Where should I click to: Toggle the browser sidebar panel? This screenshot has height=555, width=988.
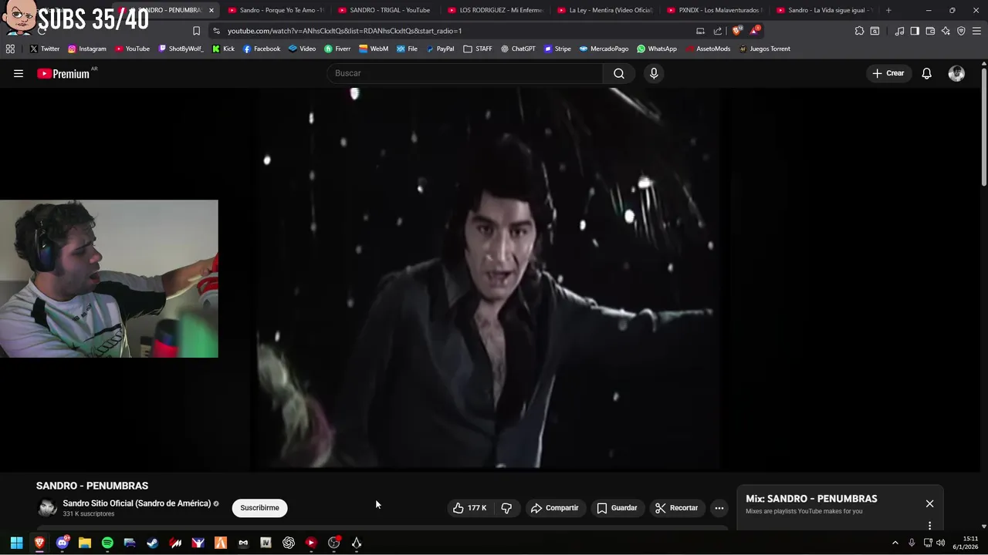coord(915,31)
